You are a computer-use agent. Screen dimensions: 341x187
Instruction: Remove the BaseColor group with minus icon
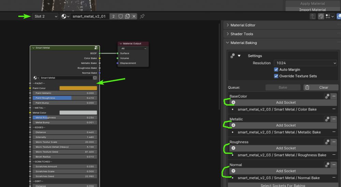(334, 96)
